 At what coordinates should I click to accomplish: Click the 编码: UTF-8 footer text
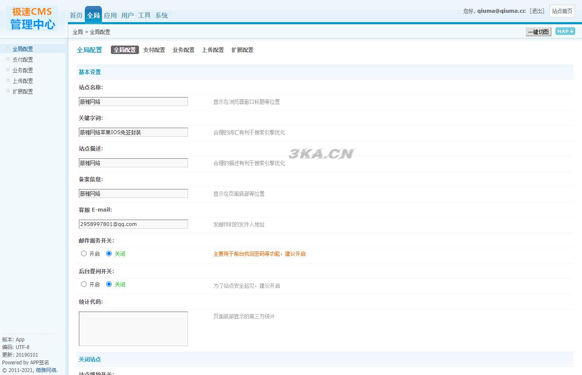pyautogui.click(x=16, y=347)
